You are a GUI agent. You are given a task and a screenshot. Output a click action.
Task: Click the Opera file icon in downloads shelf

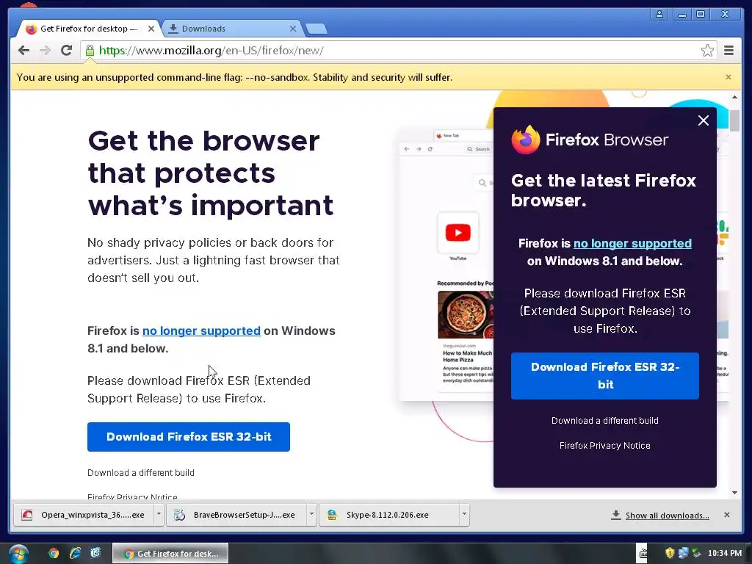[27, 515]
